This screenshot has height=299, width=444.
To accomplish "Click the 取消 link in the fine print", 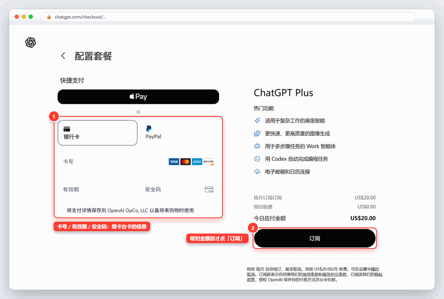I will [x=251, y=274].
